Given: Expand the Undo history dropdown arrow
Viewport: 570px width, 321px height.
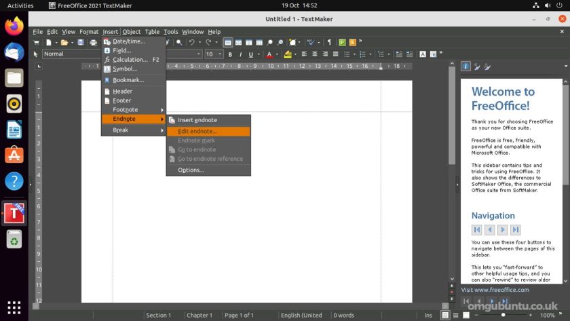Looking at the screenshot, I should pyautogui.click(x=199, y=43).
